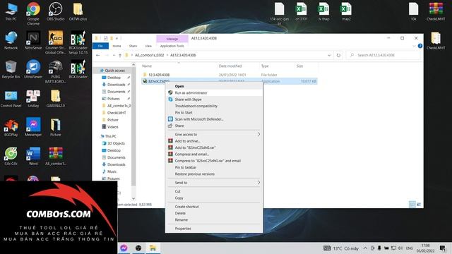Select BGX Loader Setup 1.0.15 icon
Viewport: 452px width, 254px height.
(x=78, y=42)
